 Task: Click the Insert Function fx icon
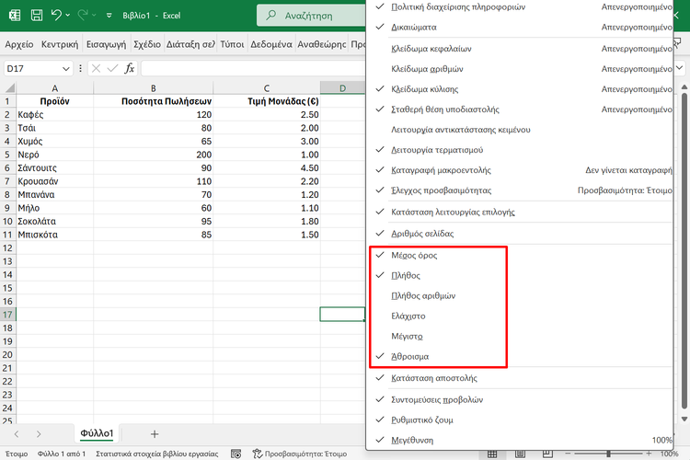point(130,68)
